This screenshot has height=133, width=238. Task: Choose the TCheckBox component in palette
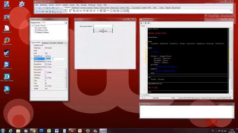[94, 11]
